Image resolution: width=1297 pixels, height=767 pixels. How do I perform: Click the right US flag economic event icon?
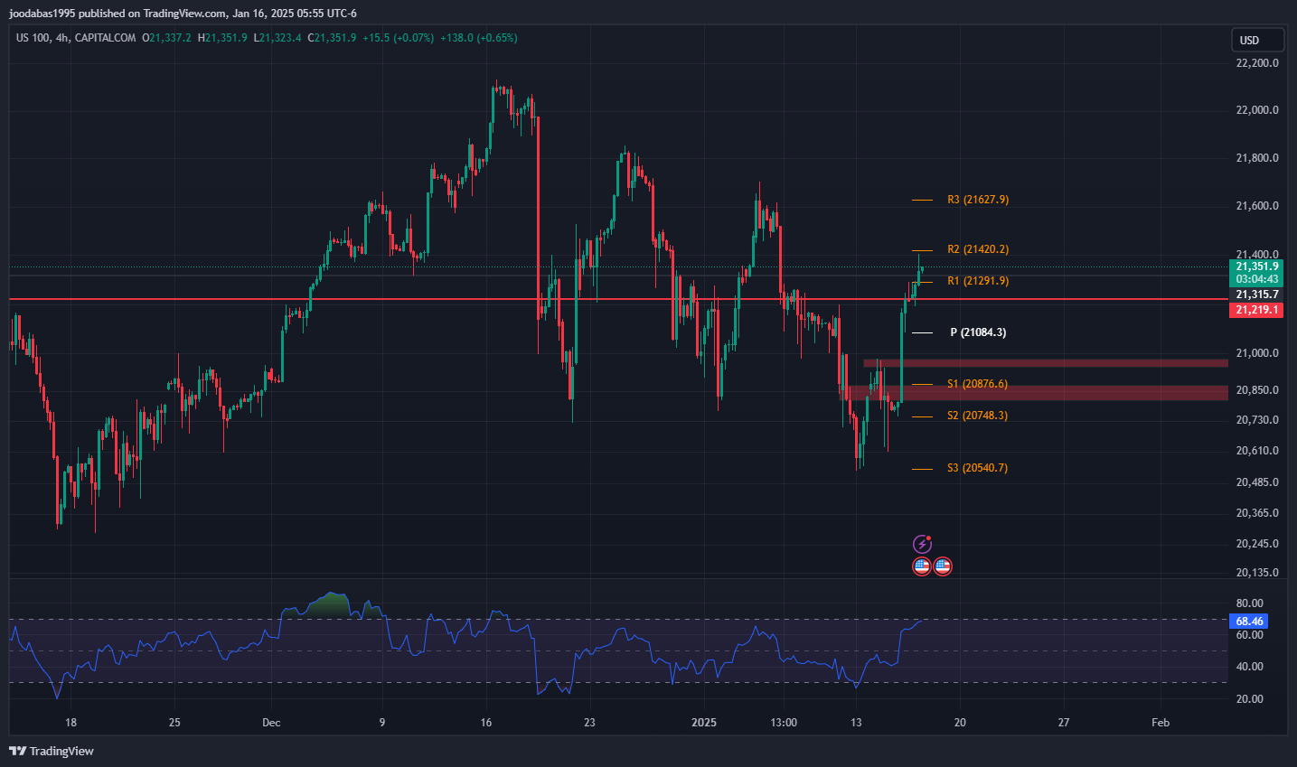click(943, 566)
